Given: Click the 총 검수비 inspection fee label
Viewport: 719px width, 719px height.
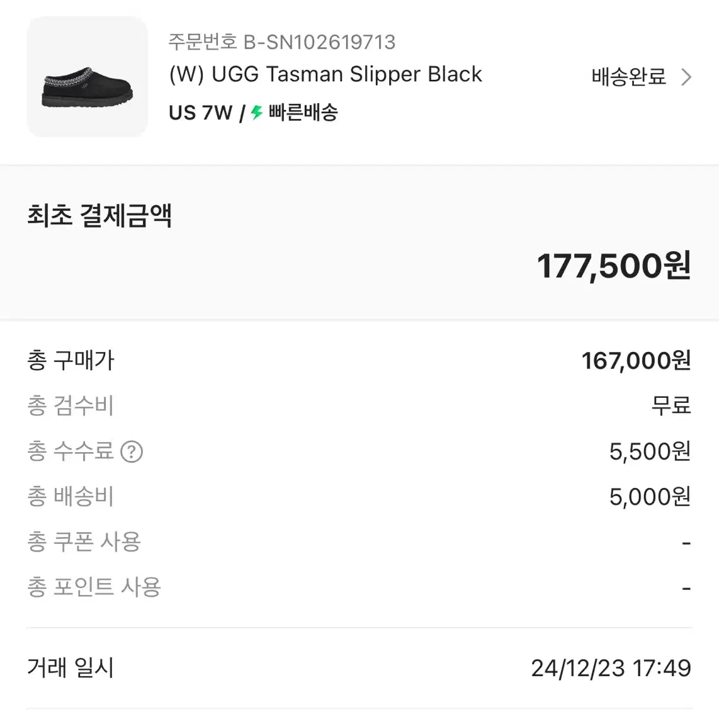Looking at the screenshot, I should point(70,406).
